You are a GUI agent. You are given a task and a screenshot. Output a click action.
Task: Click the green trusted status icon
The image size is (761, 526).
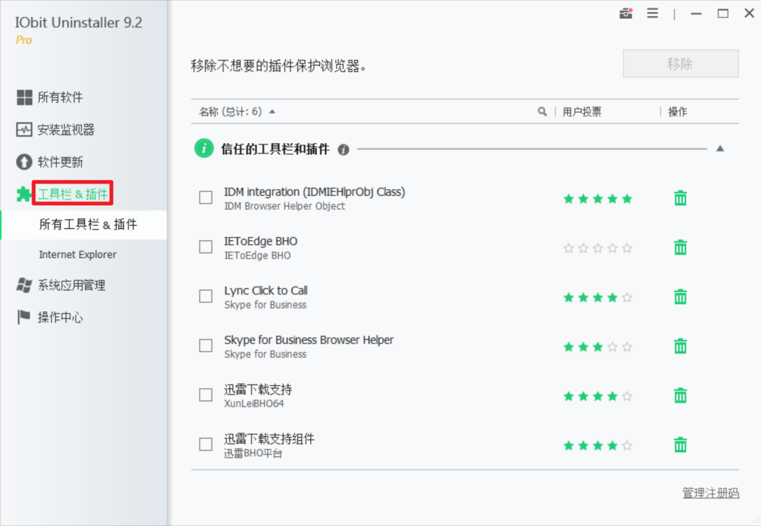[204, 149]
